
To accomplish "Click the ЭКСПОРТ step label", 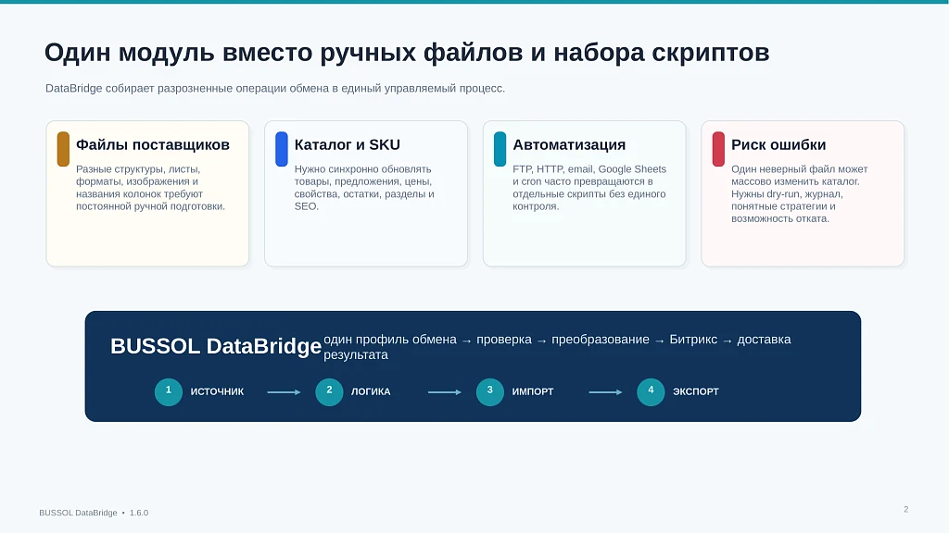I will [x=695, y=391].
